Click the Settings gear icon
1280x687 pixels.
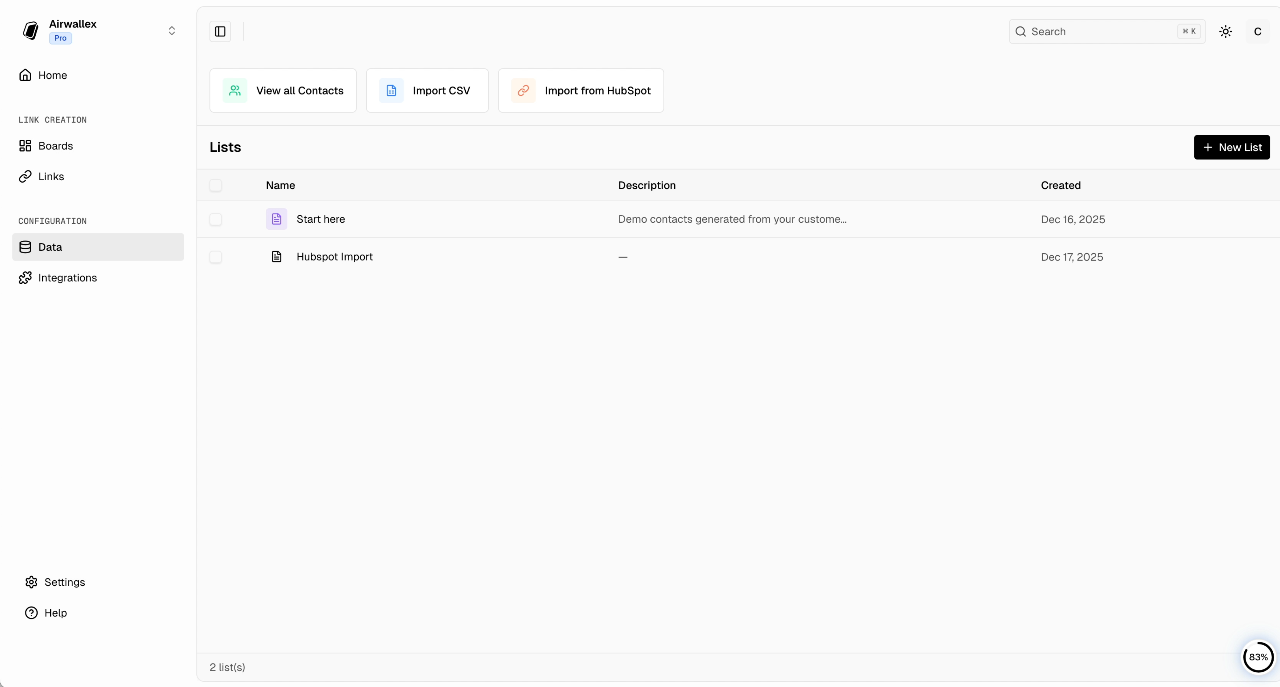point(31,582)
